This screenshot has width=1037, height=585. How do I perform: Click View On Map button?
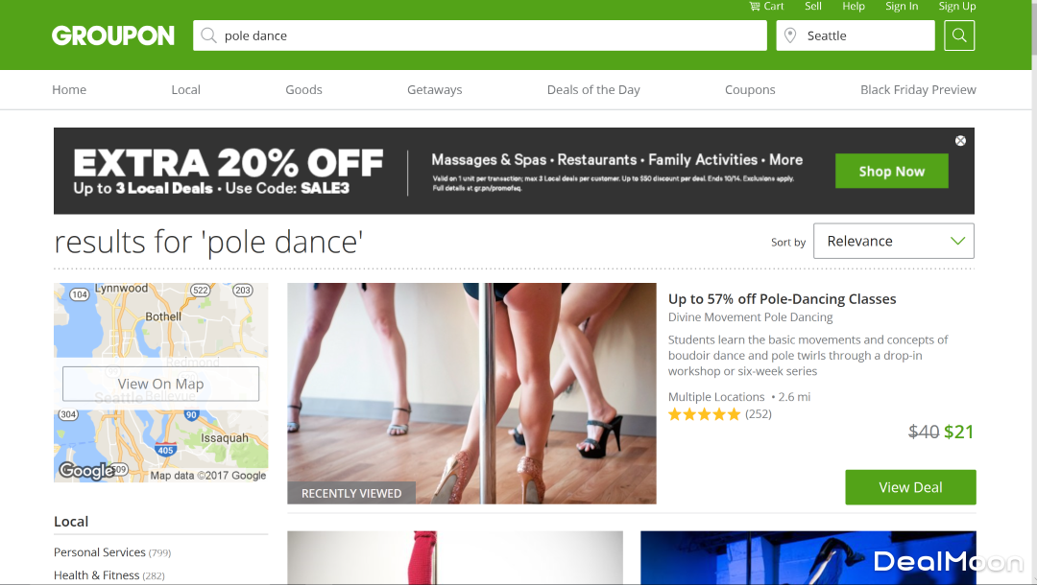[160, 384]
